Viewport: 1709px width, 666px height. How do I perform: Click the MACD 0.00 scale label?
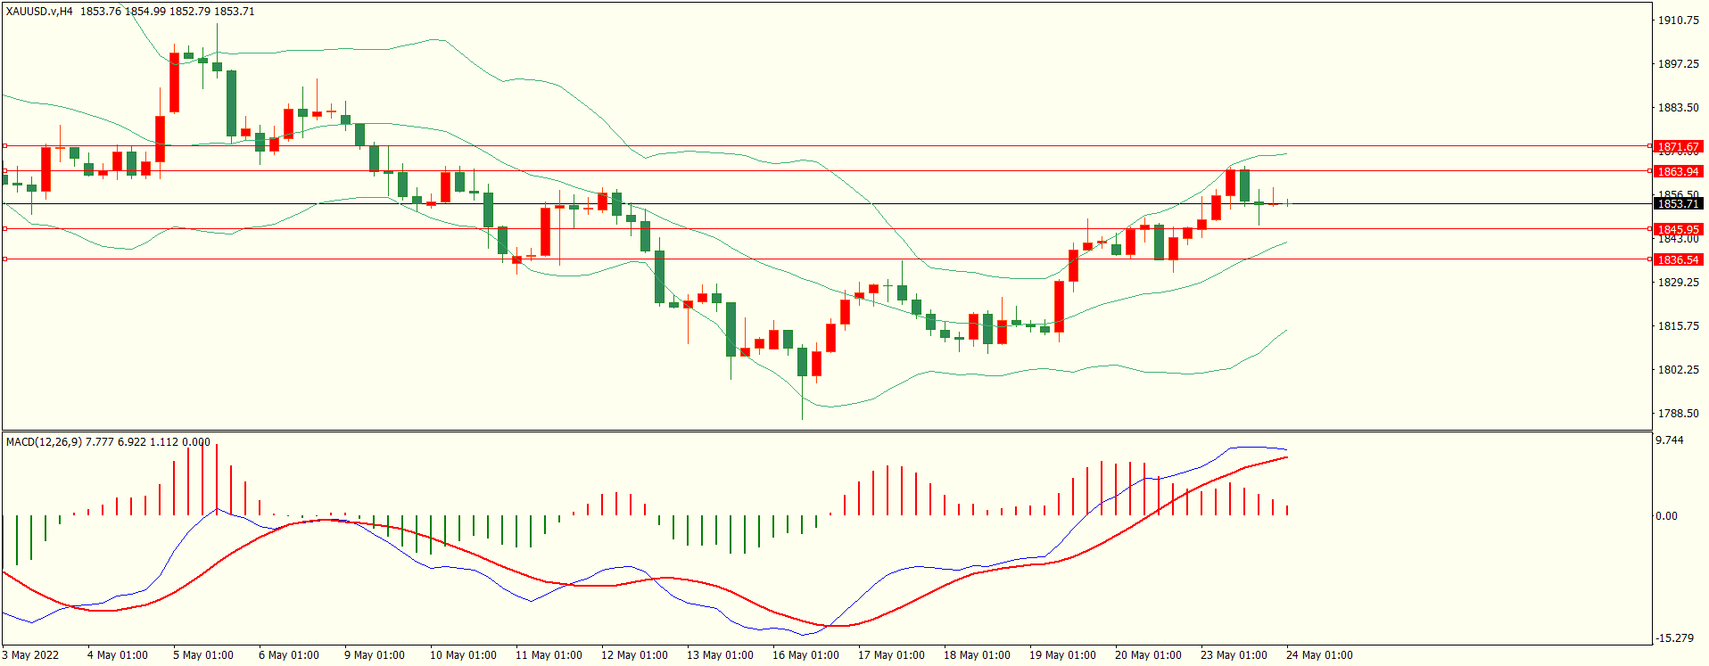click(1665, 515)
